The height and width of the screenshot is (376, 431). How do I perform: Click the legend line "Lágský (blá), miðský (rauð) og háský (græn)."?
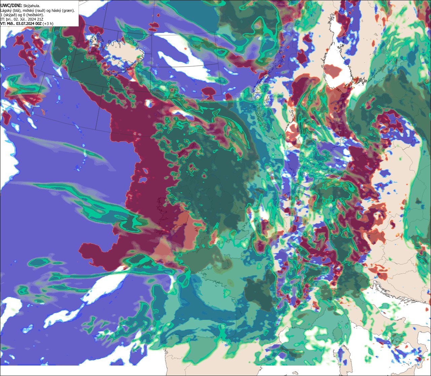tap(37, 10)
